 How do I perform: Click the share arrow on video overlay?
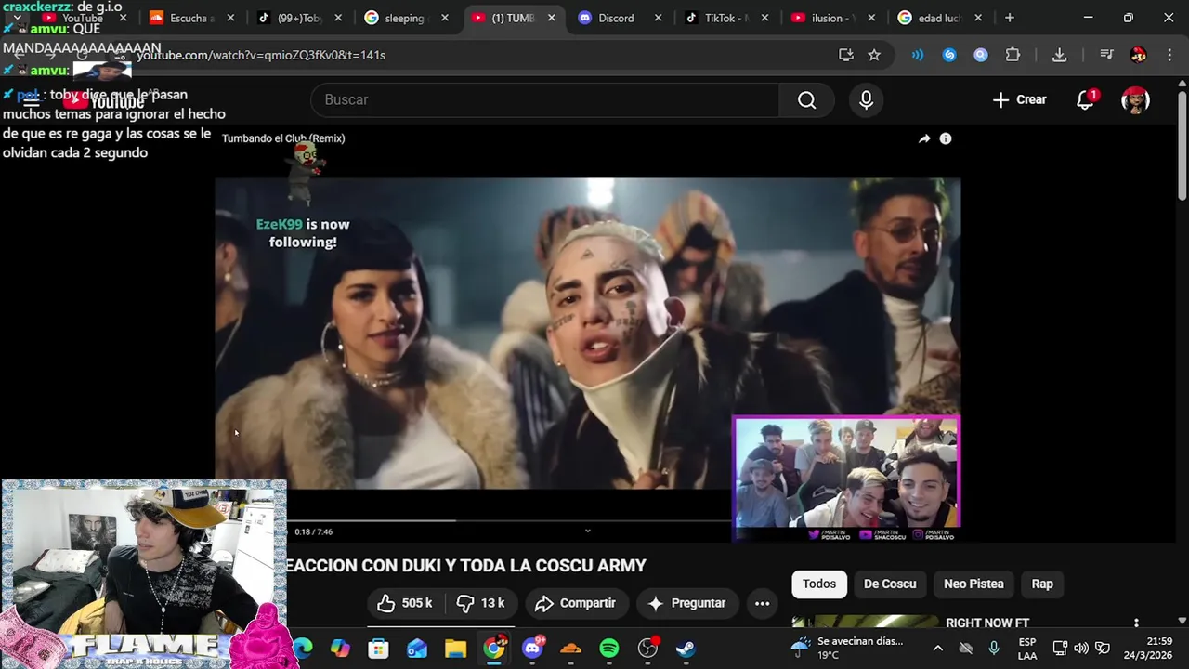pyautogui.click(x=924, y=138)
